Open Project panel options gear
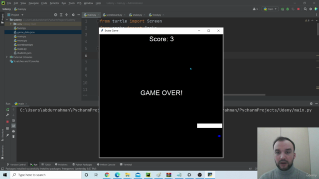The width and height of the screenshot is (319, 179). (73, 15)
